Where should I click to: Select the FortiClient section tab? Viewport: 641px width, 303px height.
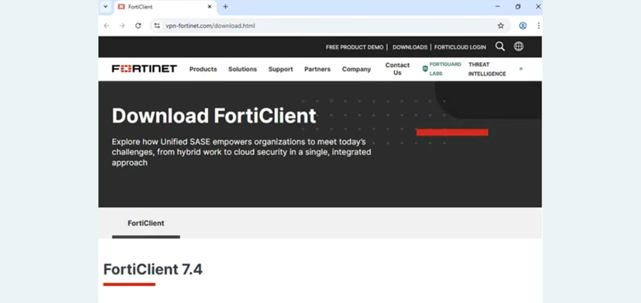tap(146, 223)
